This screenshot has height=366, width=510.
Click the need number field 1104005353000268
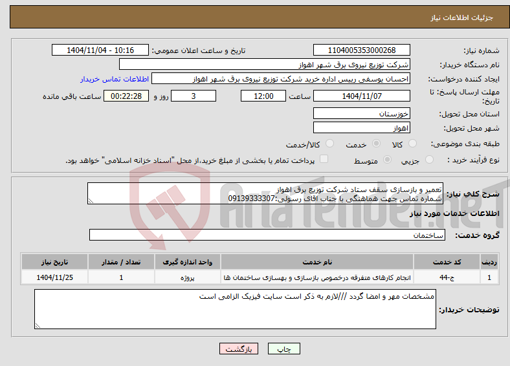362,50
